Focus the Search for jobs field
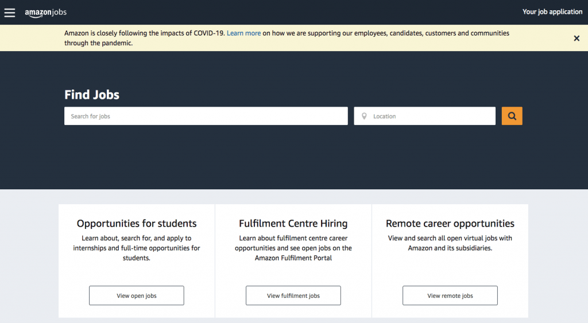The width and height of the screenshot is (588, 323). click(206, 116)
